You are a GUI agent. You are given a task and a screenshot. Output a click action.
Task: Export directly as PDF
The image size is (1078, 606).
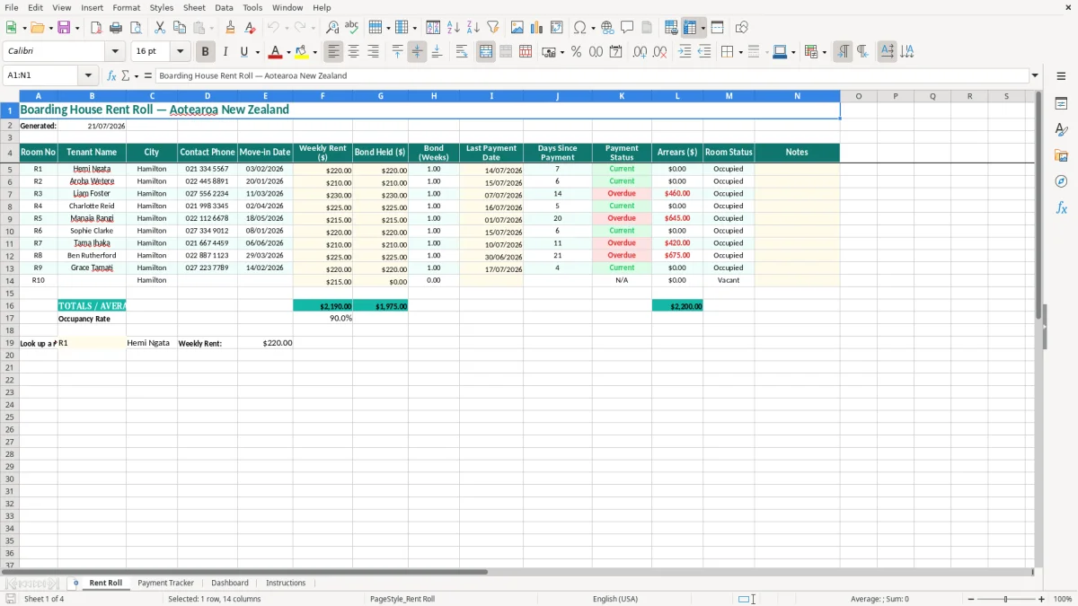tap(96, 28)
